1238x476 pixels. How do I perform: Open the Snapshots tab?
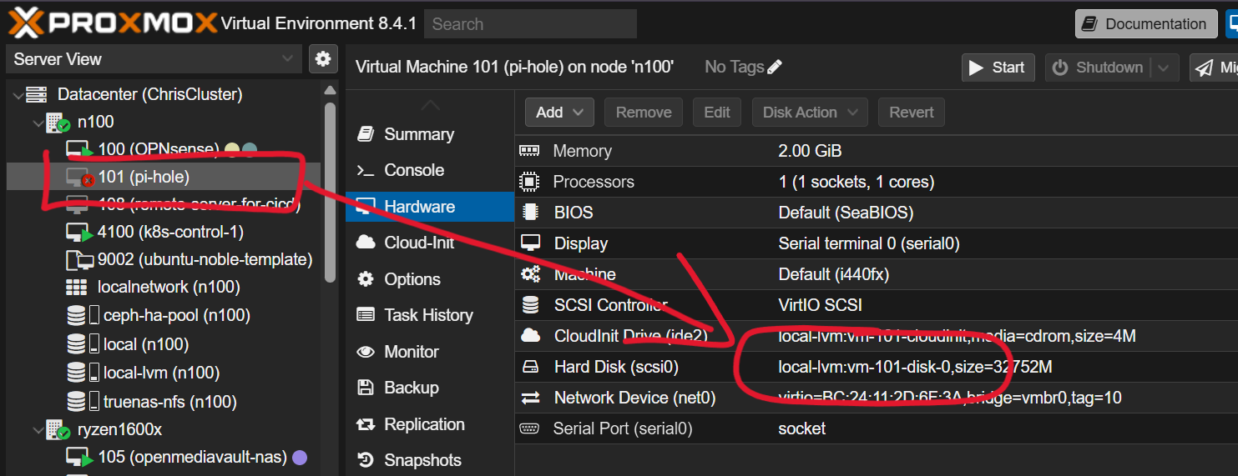tap(430, 460)
